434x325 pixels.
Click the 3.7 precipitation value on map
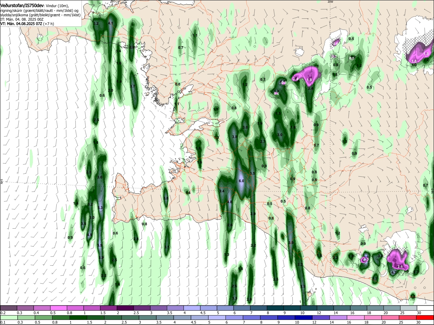(133, 87)
